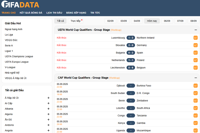Open VĐQG Đức league
This screenshot has height=133, width=200.
pos(11,40)
